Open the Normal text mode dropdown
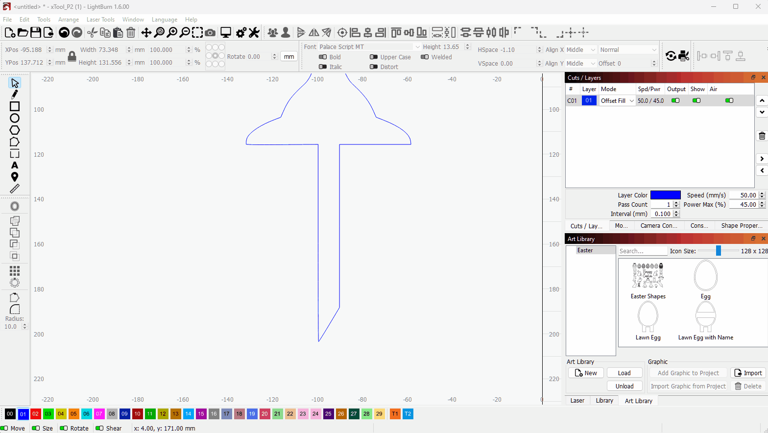 628,50
